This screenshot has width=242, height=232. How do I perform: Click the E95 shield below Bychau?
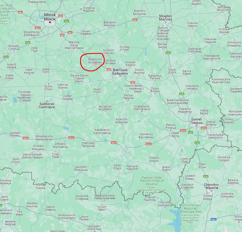click(168, 53)
